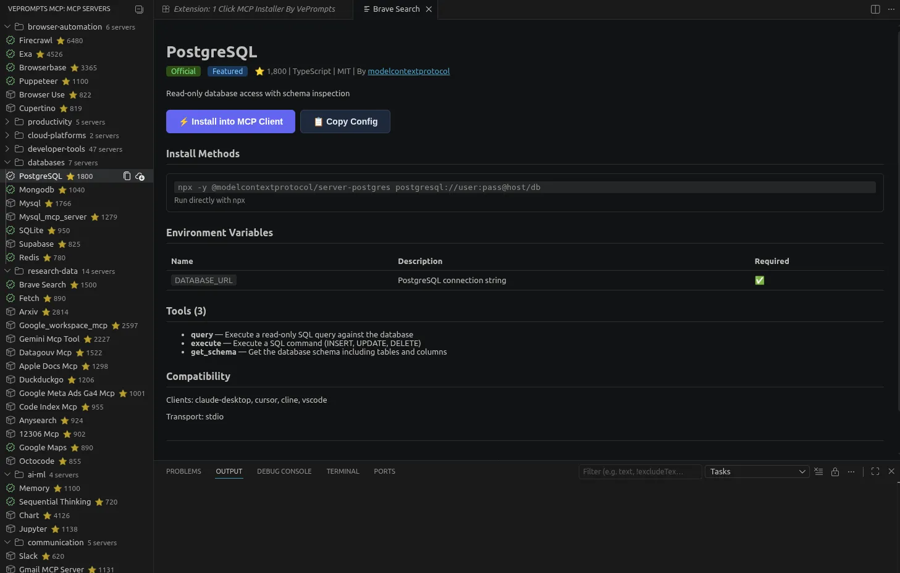Select Puppeteer in the server tree
Image resolution: width=900 pixels, height=573 pixels.
tap(77, 81)
